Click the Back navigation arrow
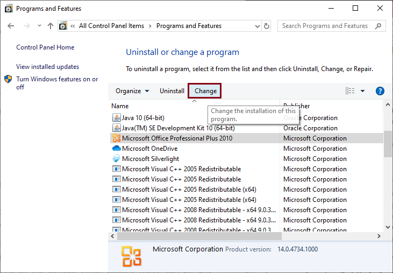The image size is (393, 273). click(11, 26)
